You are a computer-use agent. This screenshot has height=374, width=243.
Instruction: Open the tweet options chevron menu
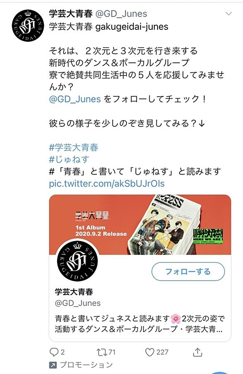pyautogui.click(x=228, y=14)
